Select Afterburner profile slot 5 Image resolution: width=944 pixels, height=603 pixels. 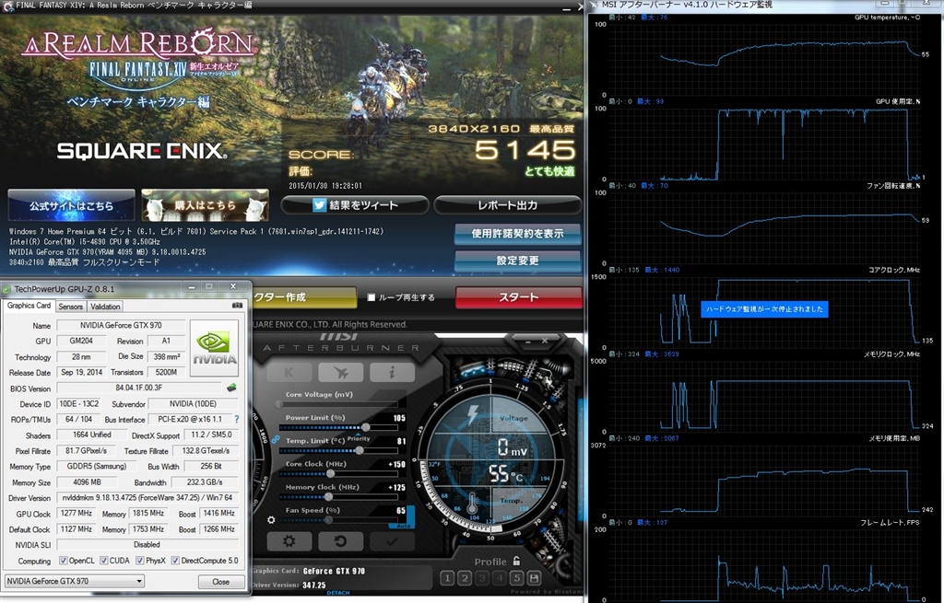(x=516, y=578)
